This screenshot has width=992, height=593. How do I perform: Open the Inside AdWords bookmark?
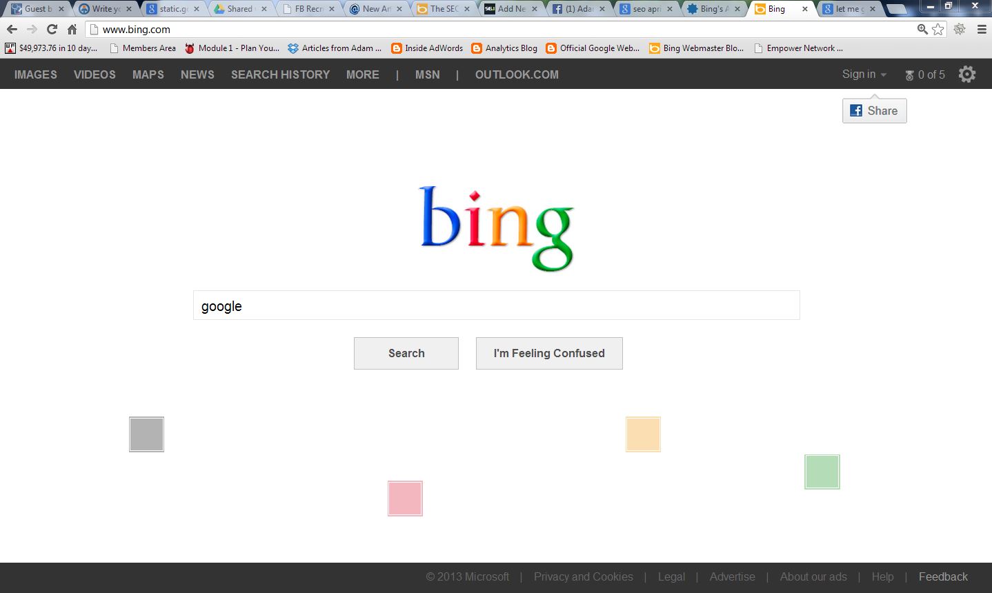tap(427, 48)
